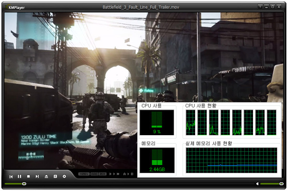Show the playlist editor
Viewport: 287px width, 191px height.
[x=55, y=176]
